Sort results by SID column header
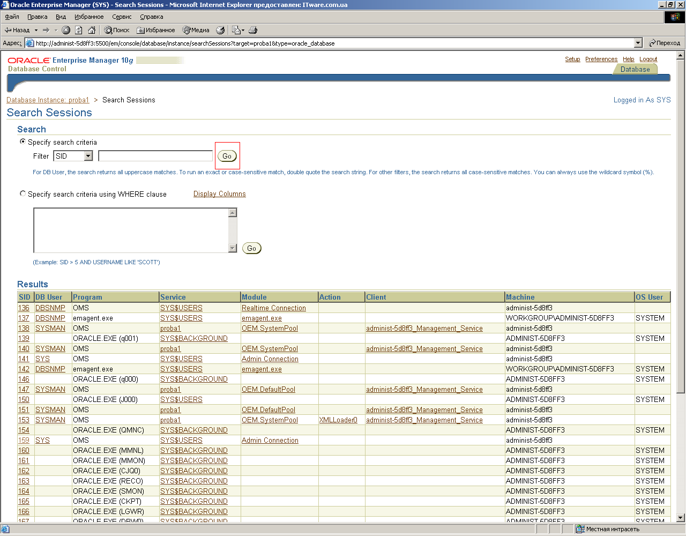686x536 pixels. coord(25,297)
